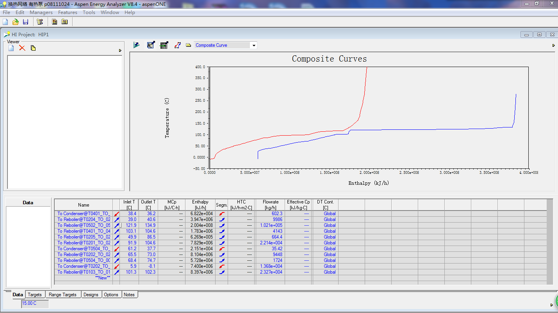Click the Inlet T column header
Viewport: 558px width, 313px height.
pyautogui.click(x=129, y=205)
